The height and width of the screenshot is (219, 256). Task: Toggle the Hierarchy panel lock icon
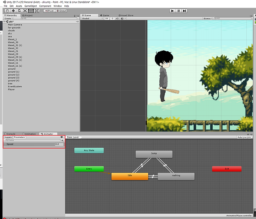[x=75, y=16]
